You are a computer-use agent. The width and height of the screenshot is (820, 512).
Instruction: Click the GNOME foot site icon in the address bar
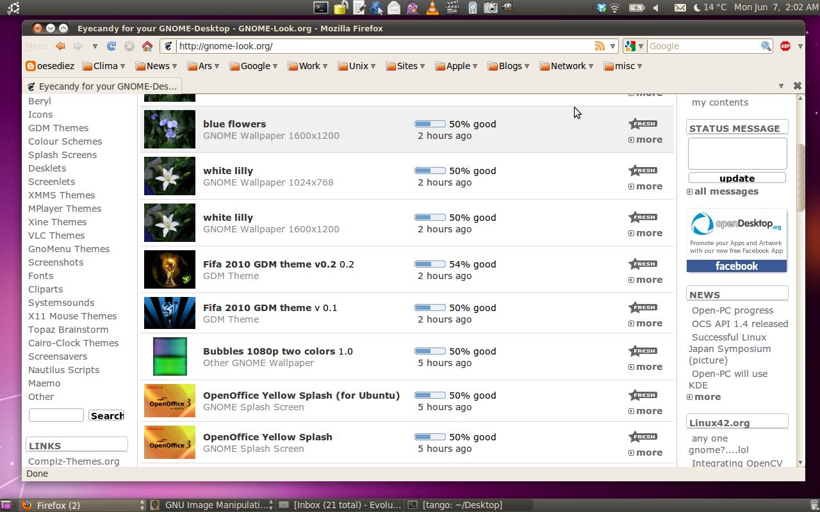(168, 46)
